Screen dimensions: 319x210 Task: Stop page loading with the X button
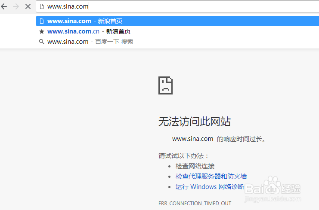(28, 6)
